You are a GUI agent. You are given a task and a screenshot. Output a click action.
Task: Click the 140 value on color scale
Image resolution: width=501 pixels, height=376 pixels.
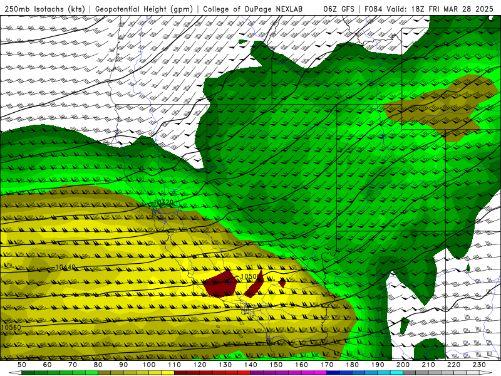[250, 365]
